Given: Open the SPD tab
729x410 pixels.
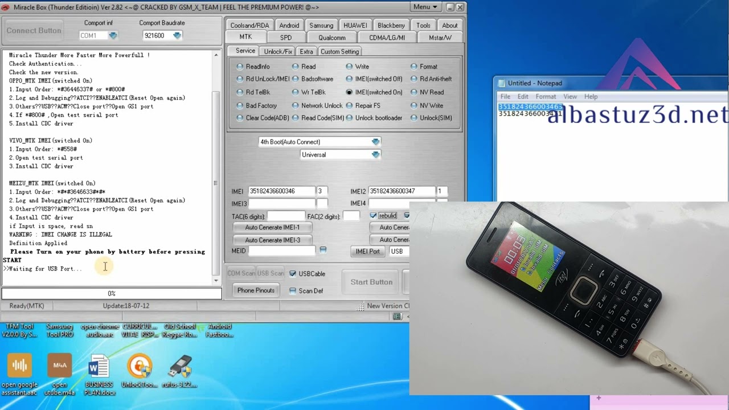Looking at the screenshot, I should click(x=286, y=38).
